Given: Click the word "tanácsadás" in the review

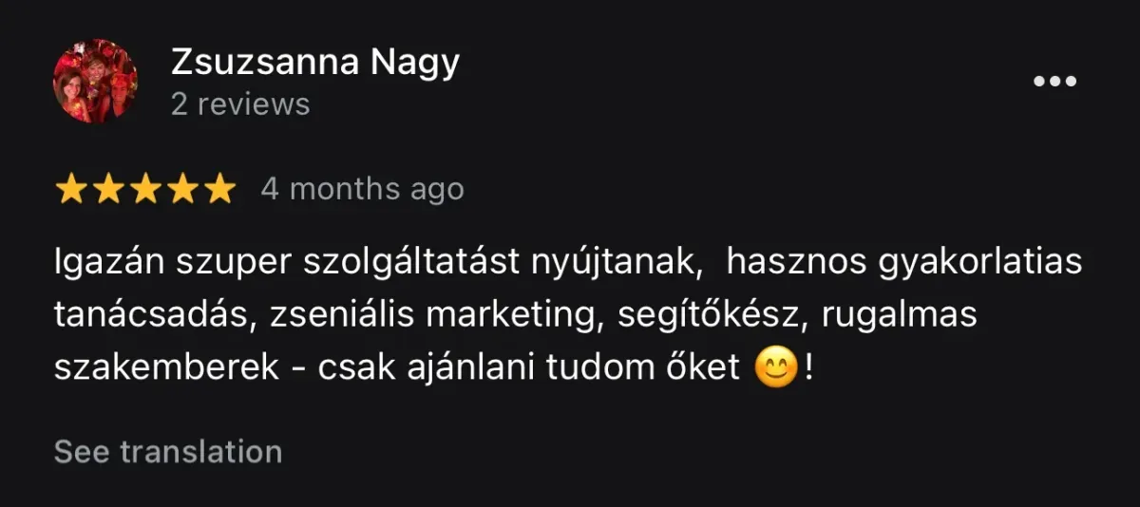Looking at the screenshot, I should click(x=149, y=315).
